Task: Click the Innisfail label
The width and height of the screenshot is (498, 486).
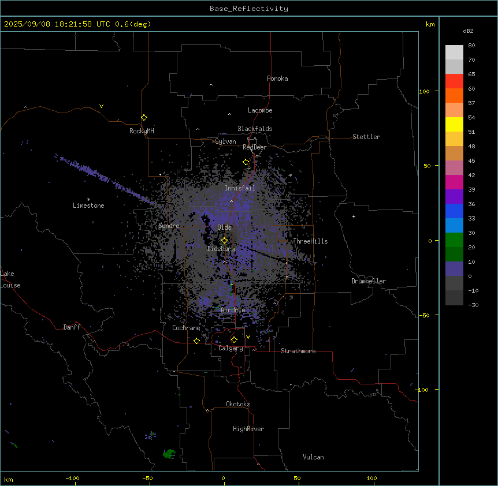Action: pyautogui.click(x=240, y=188)
